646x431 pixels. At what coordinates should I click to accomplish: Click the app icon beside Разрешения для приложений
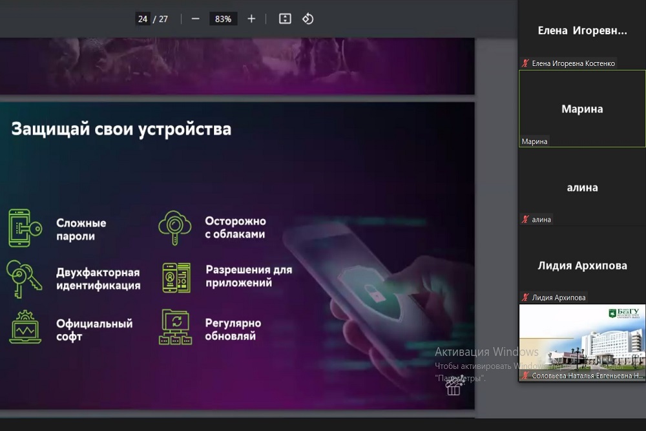click(x=176, y=278)
